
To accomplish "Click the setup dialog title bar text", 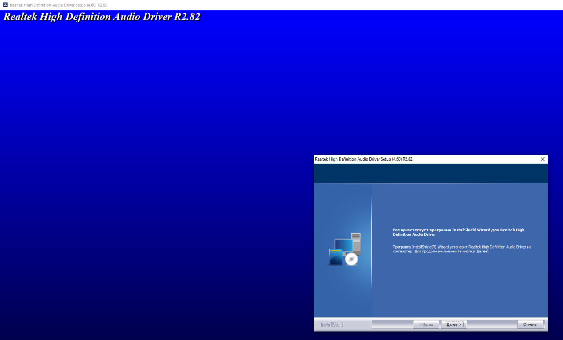I will pos(364,159).
